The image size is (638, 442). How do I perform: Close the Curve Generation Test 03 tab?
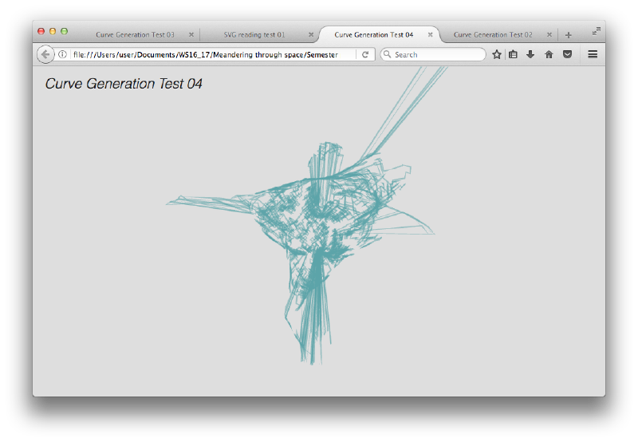coord(191,34)
